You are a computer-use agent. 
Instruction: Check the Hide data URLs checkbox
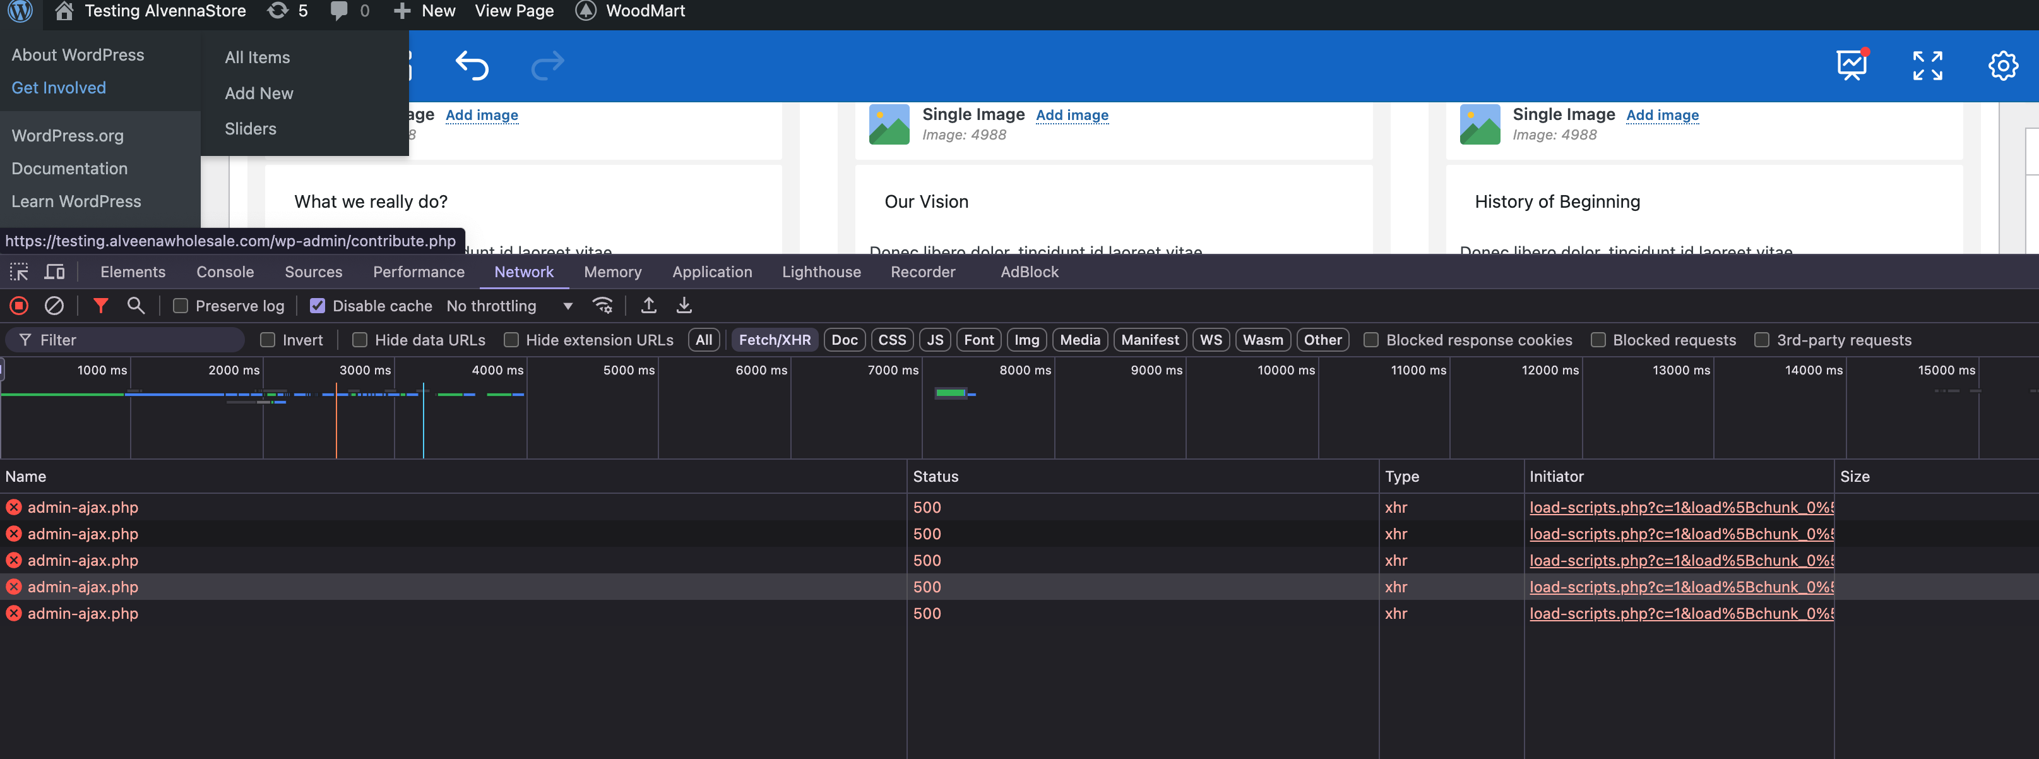point(359,340)
